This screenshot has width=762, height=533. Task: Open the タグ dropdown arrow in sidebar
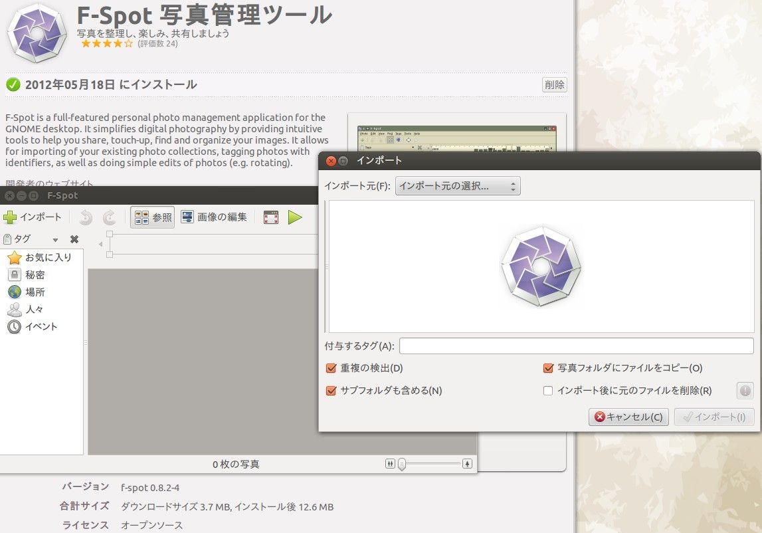[x=55, y=240]
